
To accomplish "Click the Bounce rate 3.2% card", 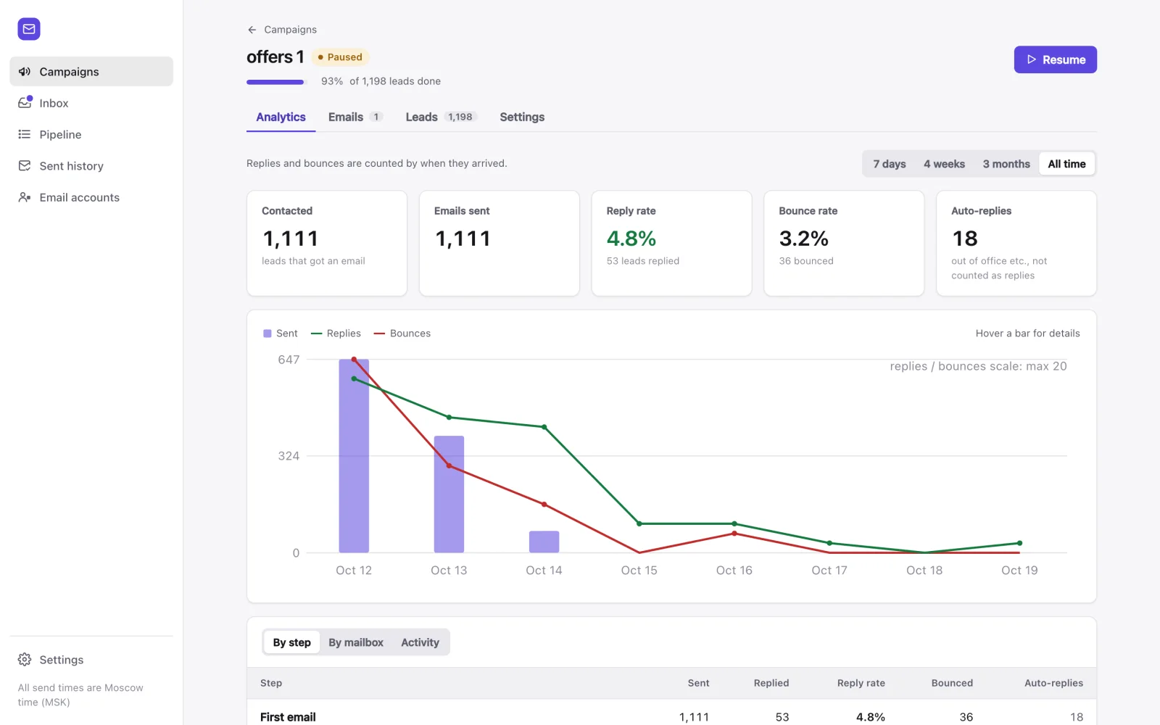I will click(x=844, y=243).
